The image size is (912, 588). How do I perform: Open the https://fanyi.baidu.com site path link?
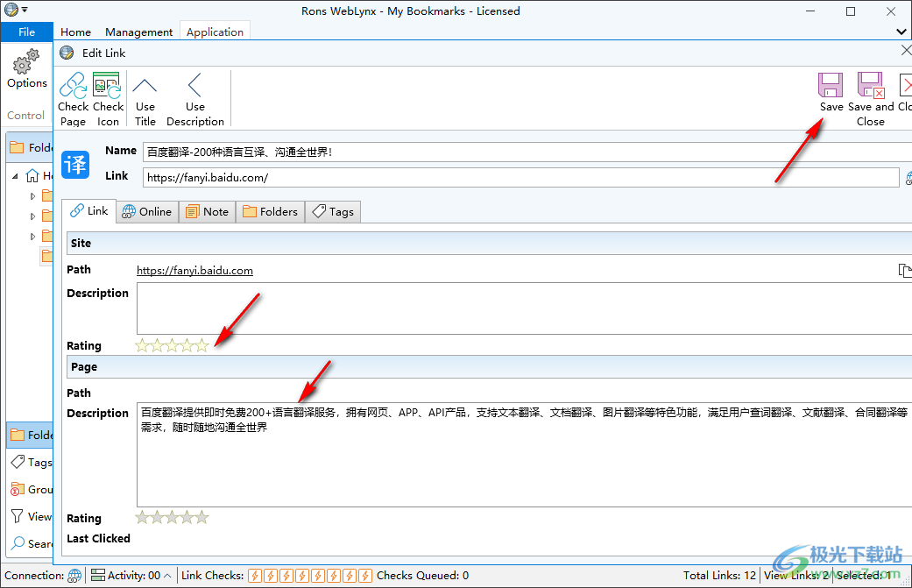click(194, 271)
